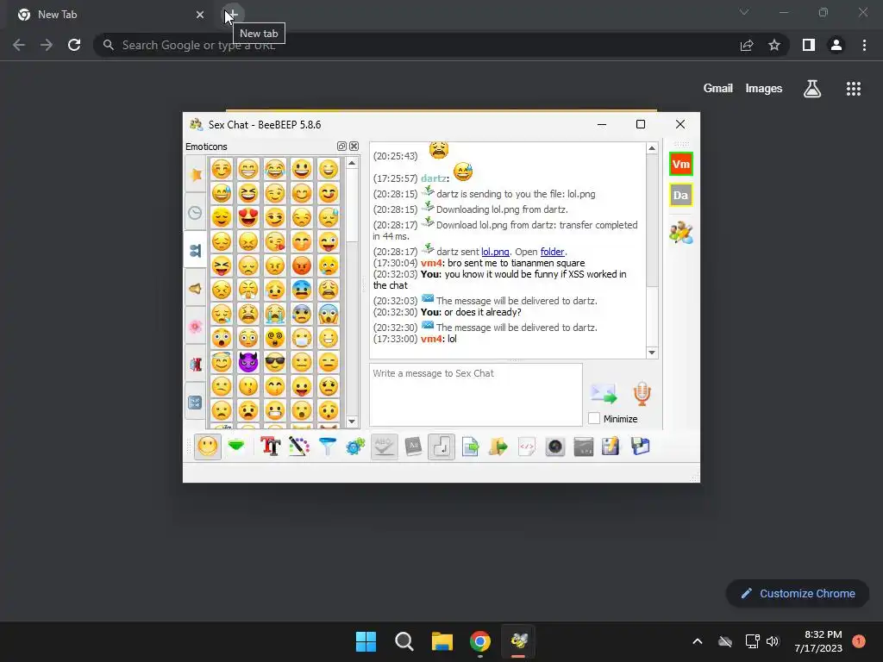Open the lol.png link in chat
Screen dimensions: 883x662
pyautogui.click(x=495, y=252)
